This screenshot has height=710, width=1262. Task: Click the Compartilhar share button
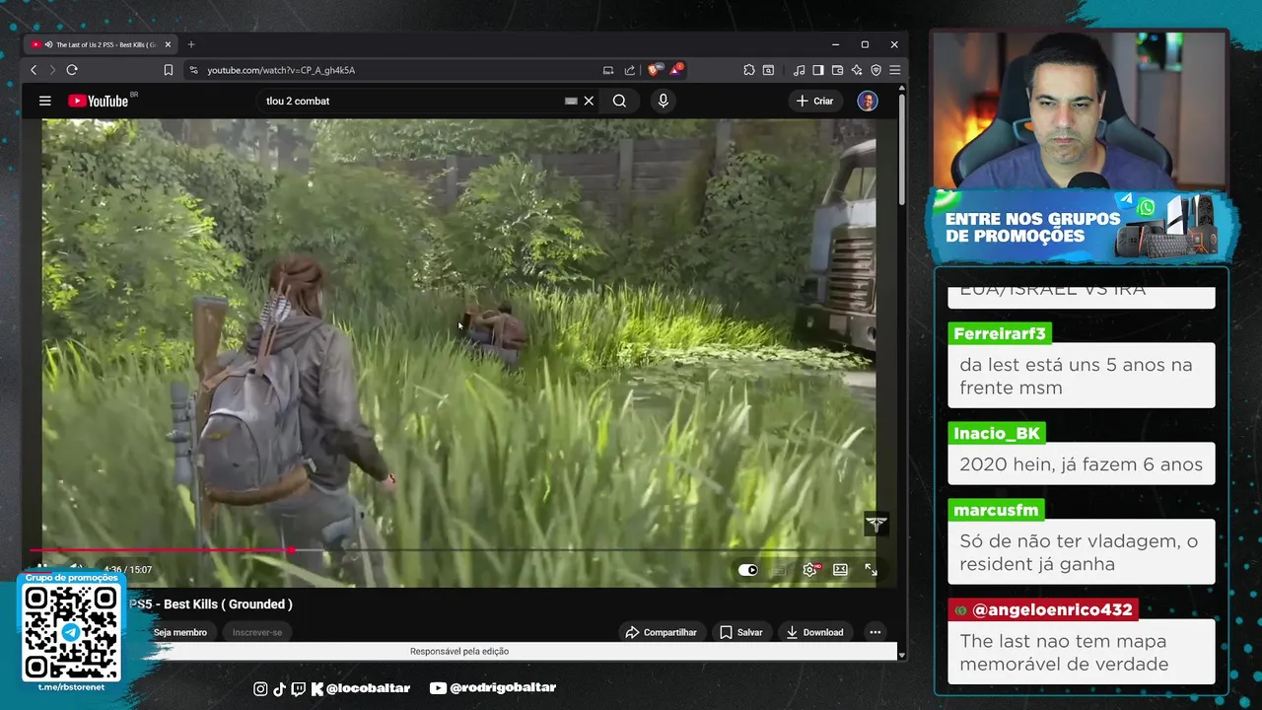coord(662,632)
